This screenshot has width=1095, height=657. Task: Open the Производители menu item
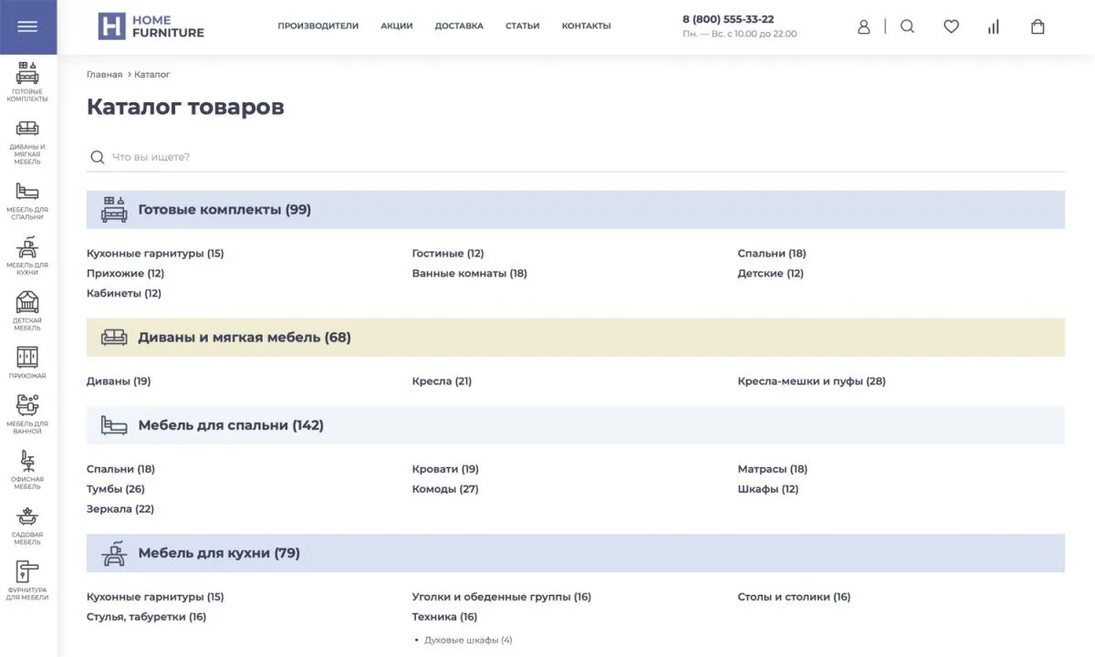(x=318, y=26)
